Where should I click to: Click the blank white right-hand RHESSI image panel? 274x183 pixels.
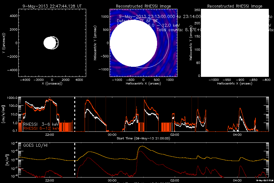tap(235, 43)
